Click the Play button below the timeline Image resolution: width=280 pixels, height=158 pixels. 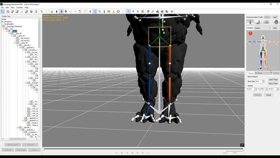pos(116,153)
